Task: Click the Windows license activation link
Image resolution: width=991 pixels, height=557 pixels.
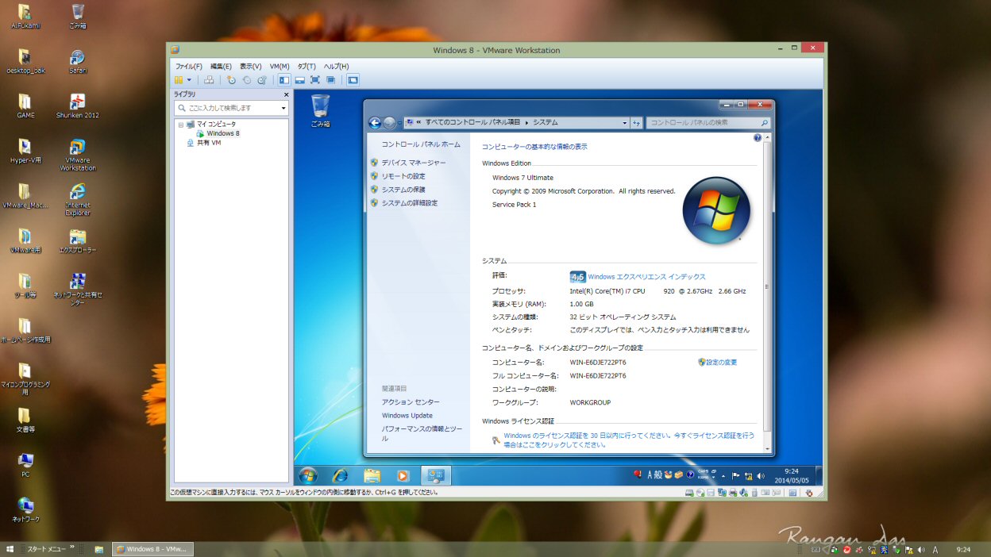Action: coord(629,440)
